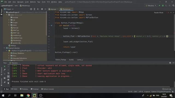Screen dimensions: 175x98
Task: Toggle the Structure side tool window button
Action: point(1,71)
